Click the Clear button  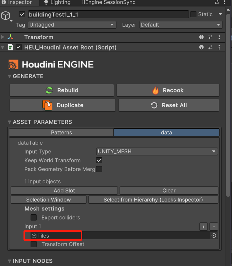coord(169,191)
